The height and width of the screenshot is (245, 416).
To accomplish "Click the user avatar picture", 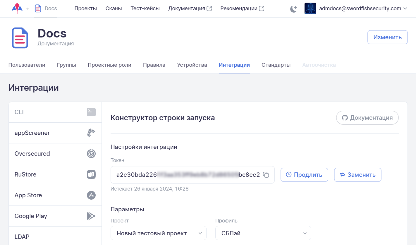I will click(x=310, y=9).
